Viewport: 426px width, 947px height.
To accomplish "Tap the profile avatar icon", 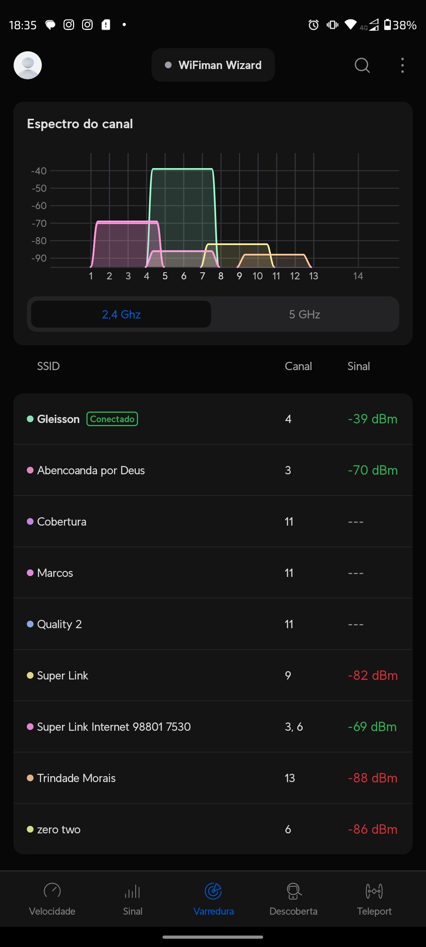I will pos(28,65).
